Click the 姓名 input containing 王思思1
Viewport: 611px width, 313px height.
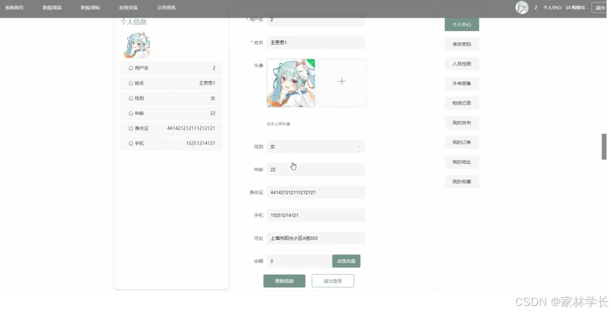pos(315,43)
